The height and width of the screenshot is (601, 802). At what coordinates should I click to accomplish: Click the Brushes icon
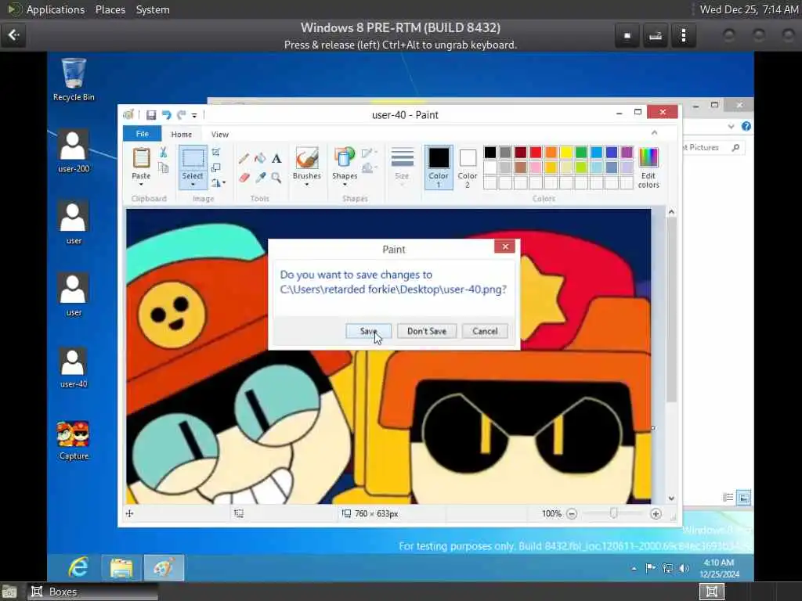tap(307, 158)
